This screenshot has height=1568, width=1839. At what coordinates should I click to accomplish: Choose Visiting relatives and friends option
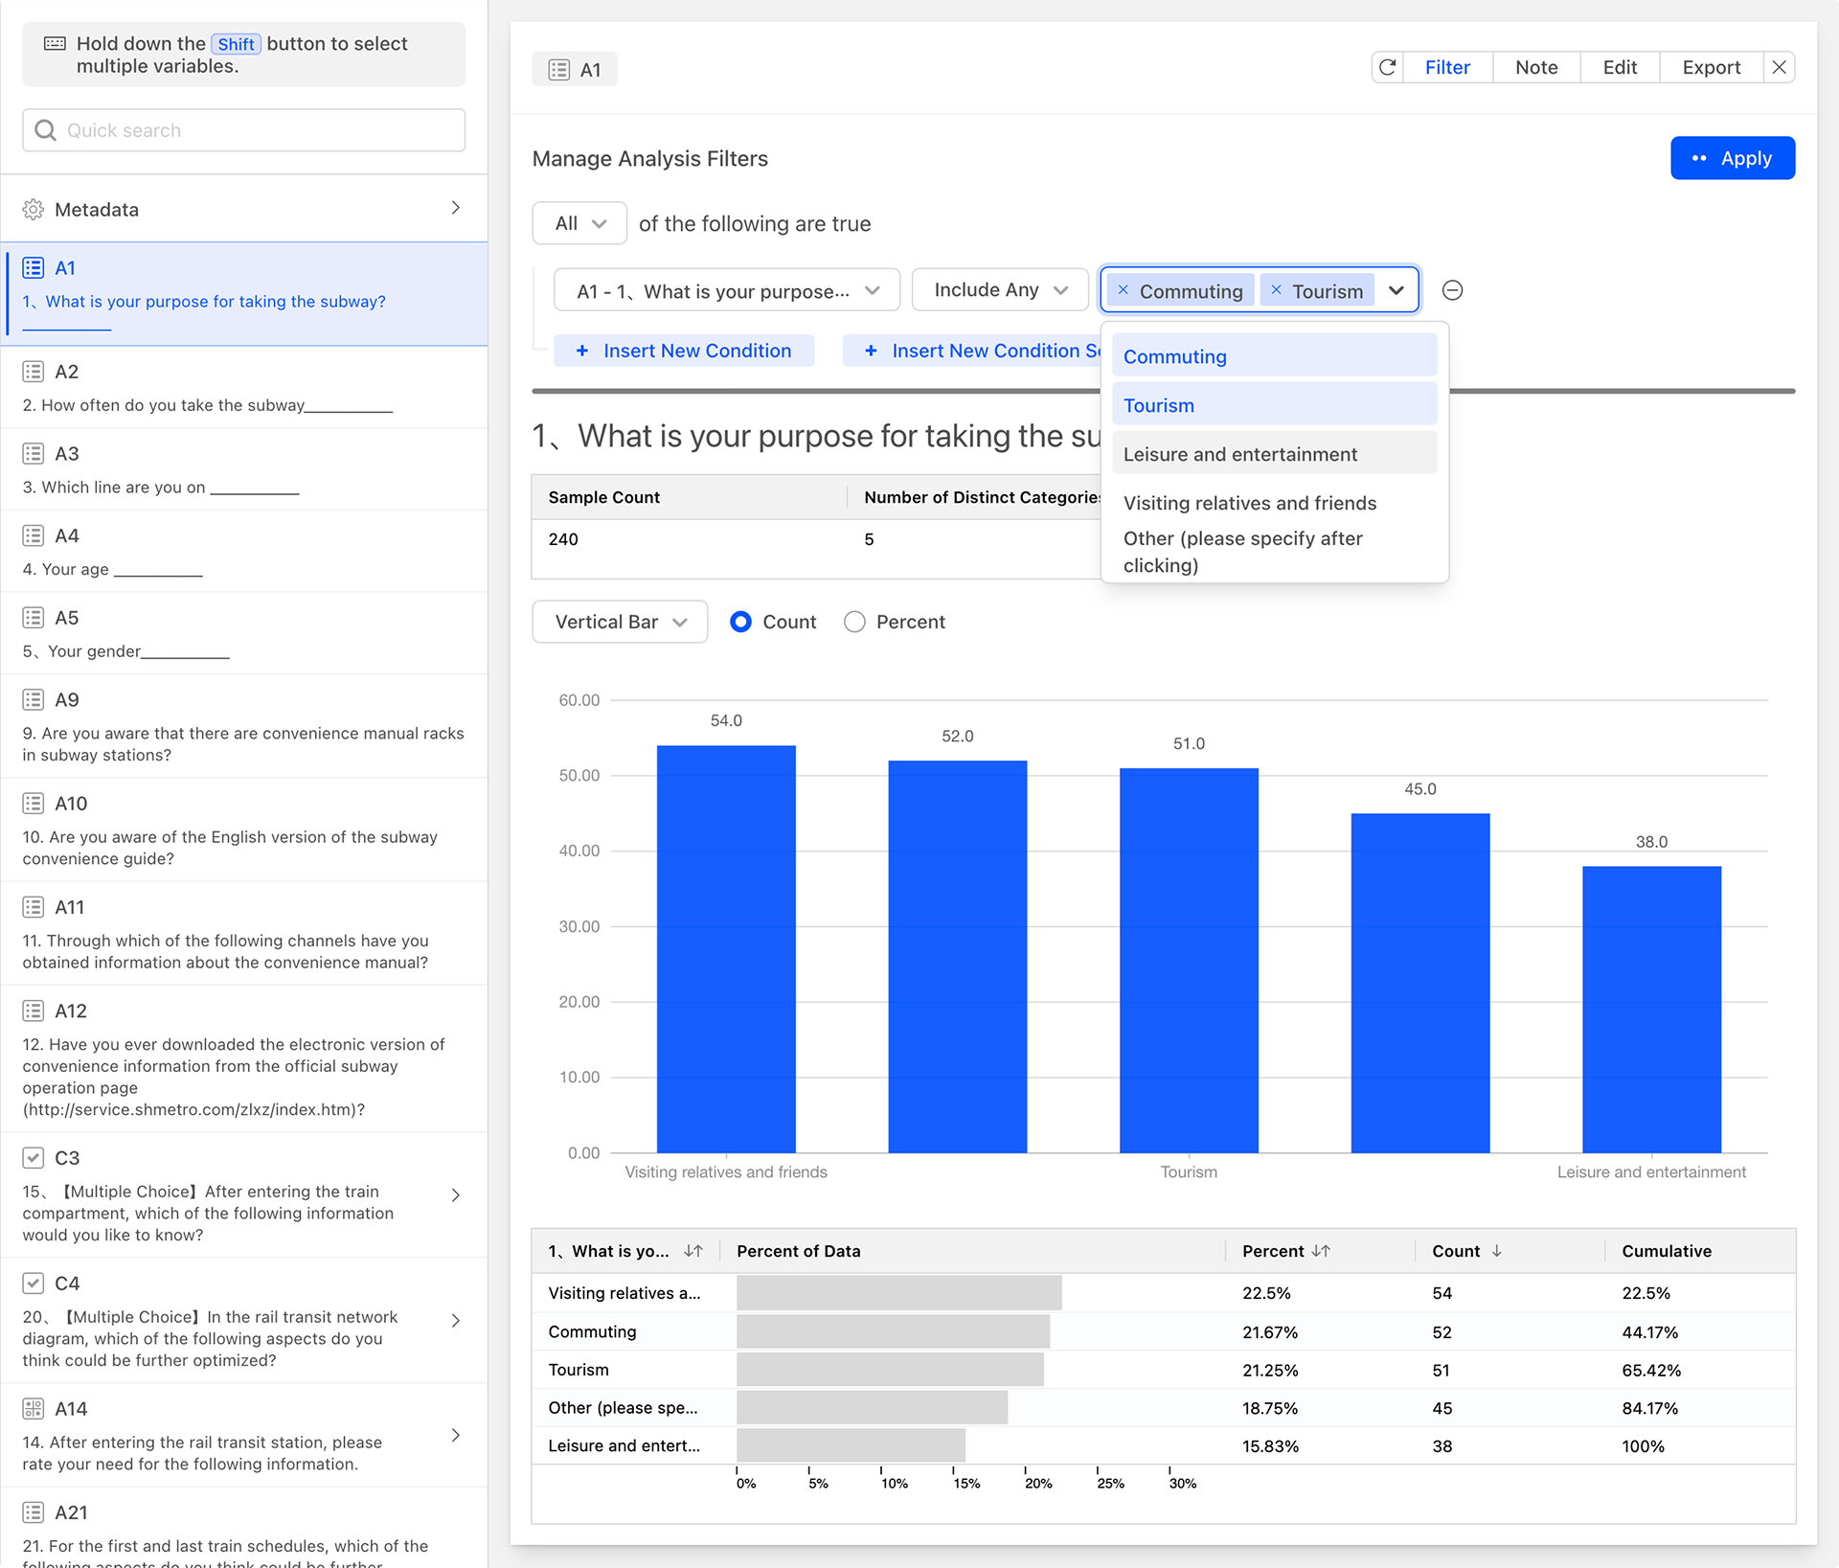[x=1274, y=503]
